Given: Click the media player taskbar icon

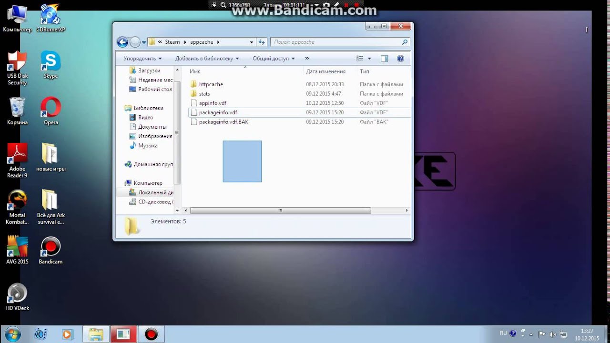Looking at the screenshot, I should coord(67,334).
